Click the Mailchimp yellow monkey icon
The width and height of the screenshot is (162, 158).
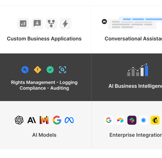[155, 120]
